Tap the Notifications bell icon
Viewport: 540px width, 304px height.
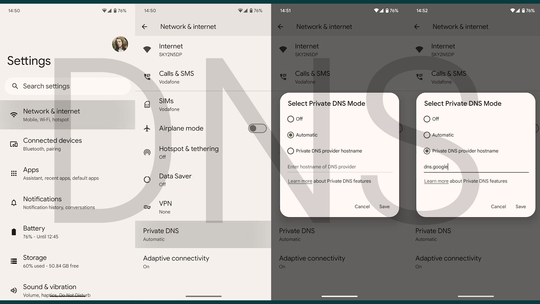coord(13,202)
